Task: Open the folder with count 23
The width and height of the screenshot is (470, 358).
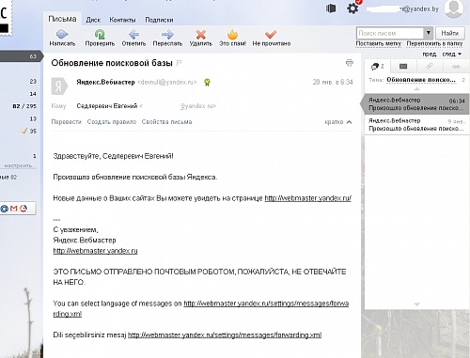Action: click(33, 81)
